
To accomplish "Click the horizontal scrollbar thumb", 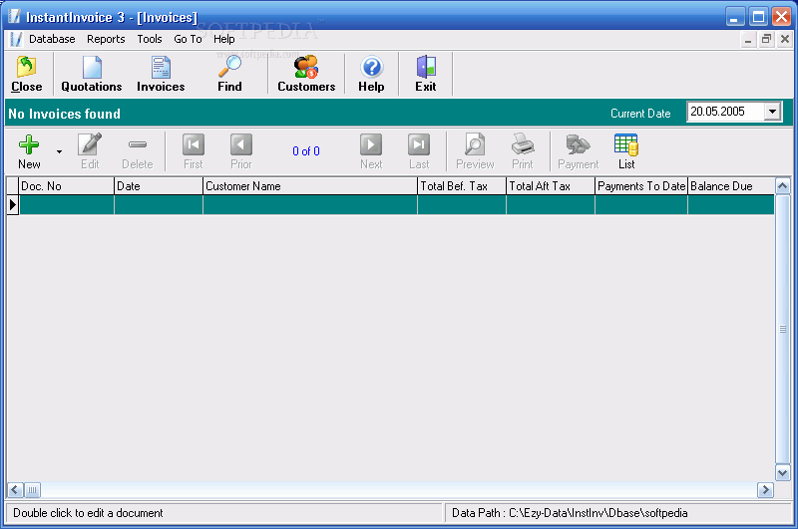I will [x=32, y=490].
